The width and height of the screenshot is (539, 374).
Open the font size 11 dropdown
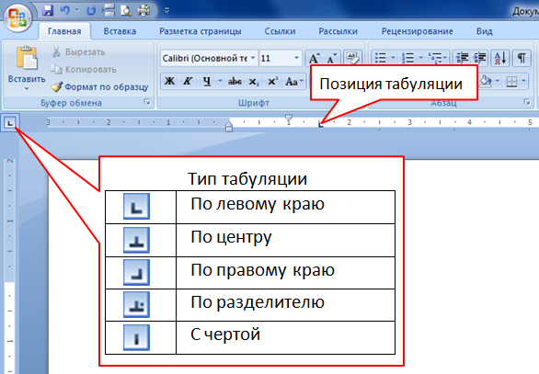297,58
